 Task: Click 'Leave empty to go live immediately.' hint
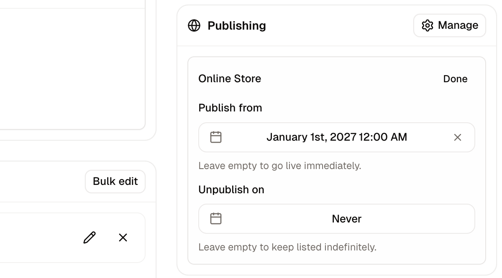click(x=280, y=166)
